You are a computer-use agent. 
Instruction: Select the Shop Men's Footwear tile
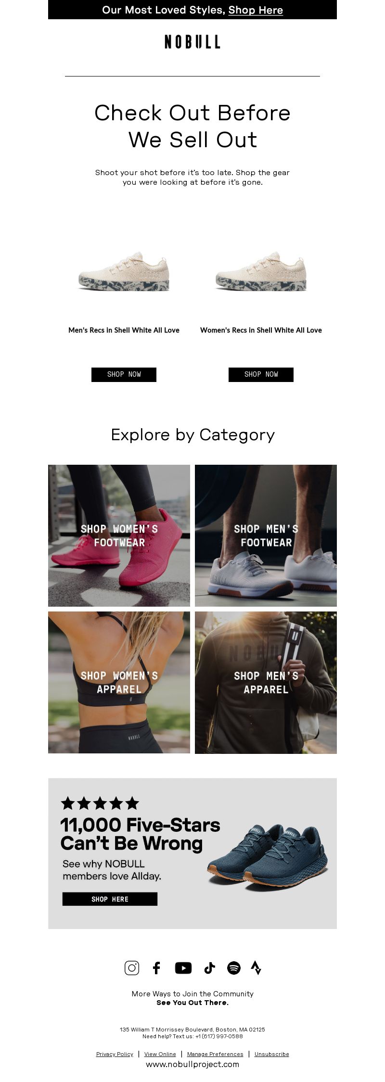click(266, 535)
